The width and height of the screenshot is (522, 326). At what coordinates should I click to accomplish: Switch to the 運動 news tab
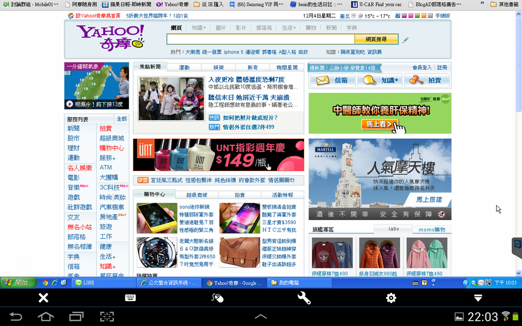point(184,68)
